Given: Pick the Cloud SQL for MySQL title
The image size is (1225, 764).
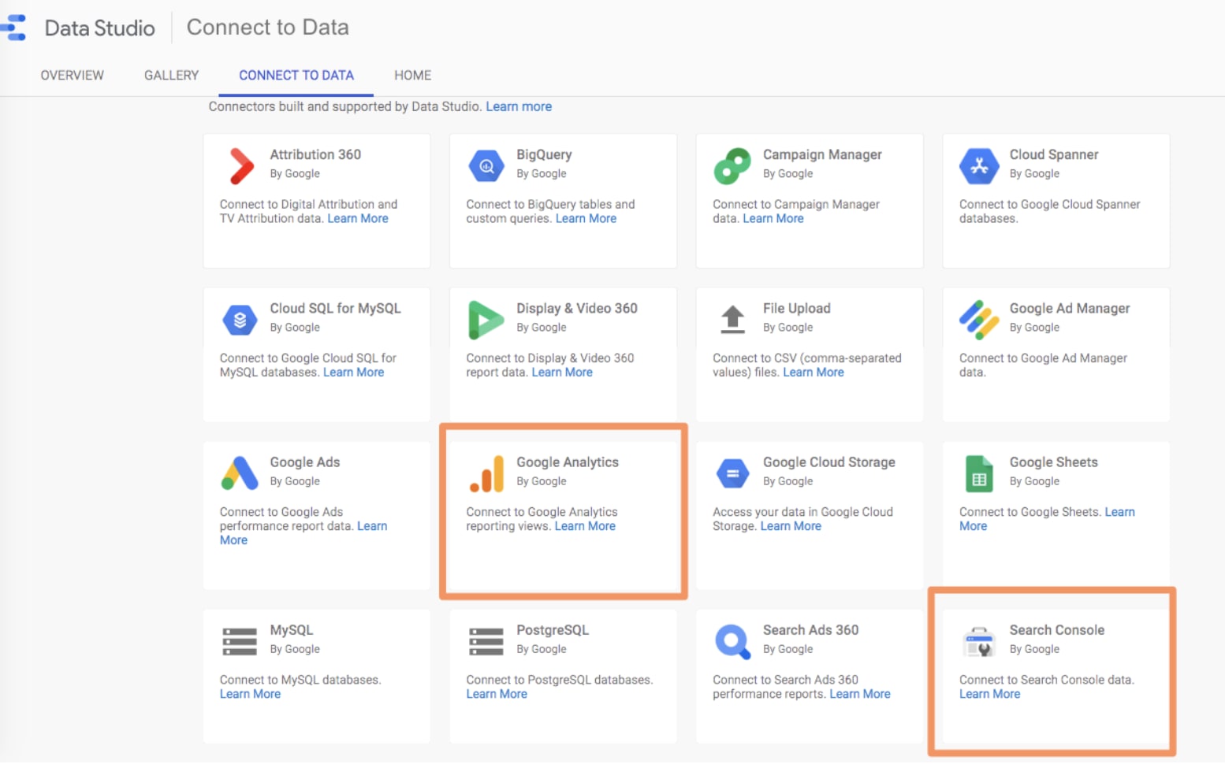Looking at the screenshot, I should pos(335,308).
